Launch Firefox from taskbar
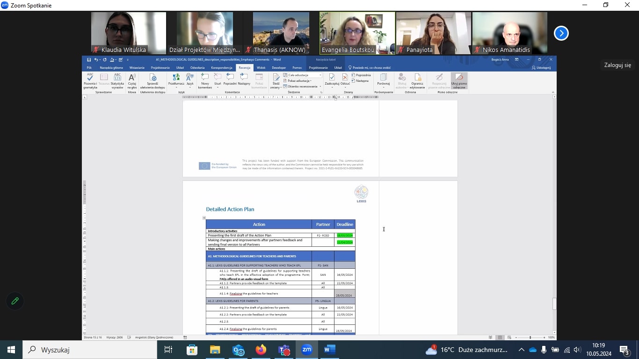Viewport: 639px width, 359px height. pos(261,350)
